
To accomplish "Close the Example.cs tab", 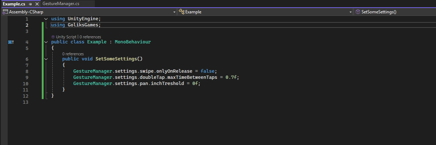I will (x=37, y=4).
